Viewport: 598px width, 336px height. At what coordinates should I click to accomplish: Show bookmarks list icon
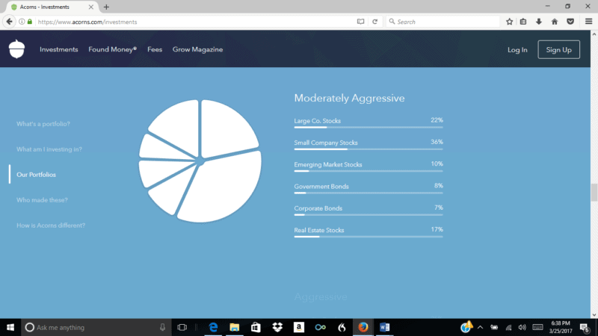(x=523, y=22)
